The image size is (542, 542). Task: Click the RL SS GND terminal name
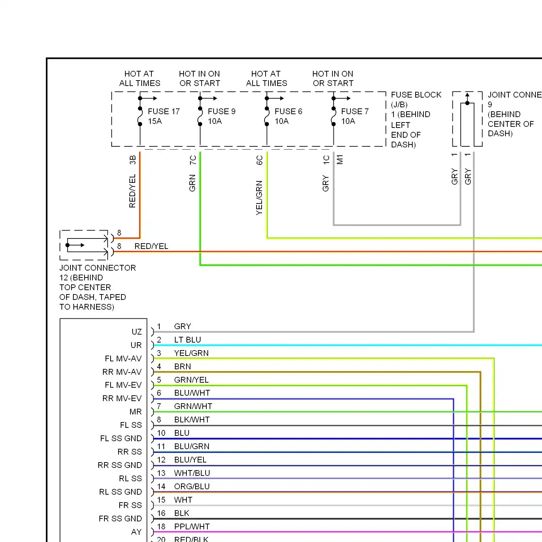coord(120,492)
